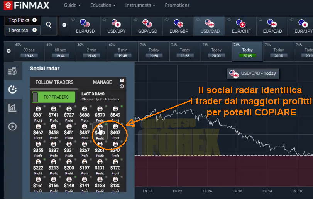Favorite EUR/USD with star icon
Image resolution: width=313 pixels, height=199 pixels.
[73, 20]
